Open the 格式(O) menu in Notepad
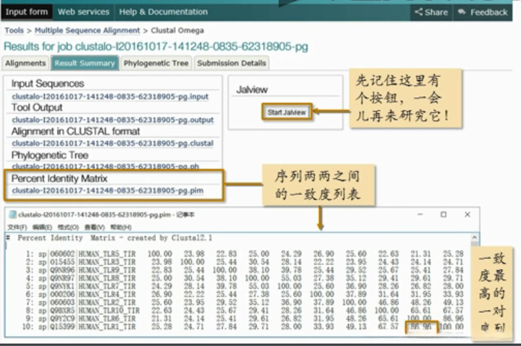 (68, 227)
